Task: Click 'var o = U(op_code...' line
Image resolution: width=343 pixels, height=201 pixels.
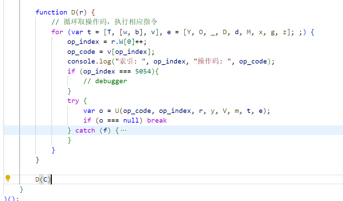Action: 177,111
